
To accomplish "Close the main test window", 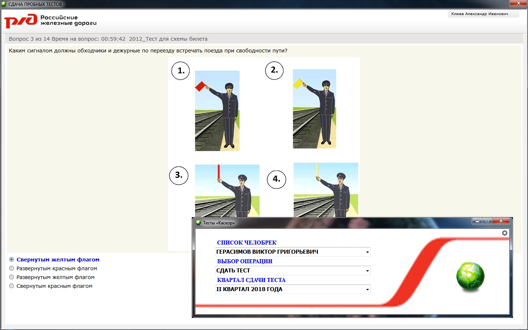I will 518,3.
